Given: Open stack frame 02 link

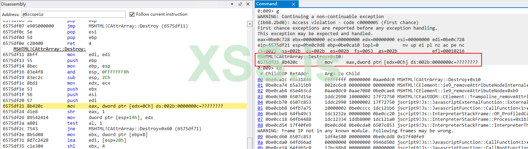Looking at the screenshot, I should pyautogui.click(x=260, y=91).
